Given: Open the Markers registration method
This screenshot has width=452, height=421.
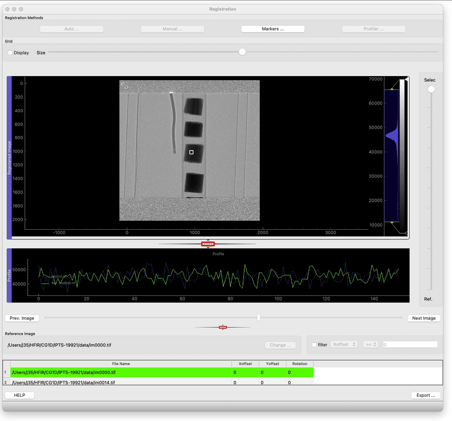Looking at the screenshot, I should 273,29.
